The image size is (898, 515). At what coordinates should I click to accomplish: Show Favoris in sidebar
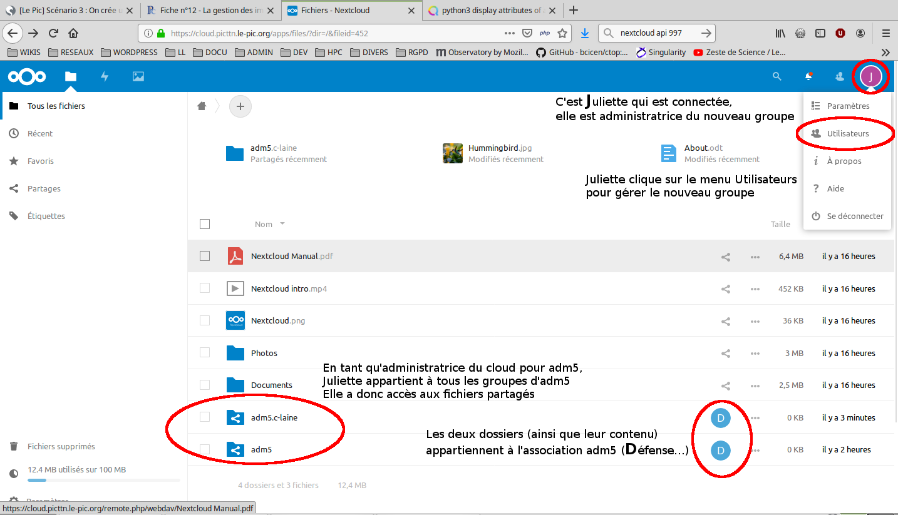(x=40, y=161)
